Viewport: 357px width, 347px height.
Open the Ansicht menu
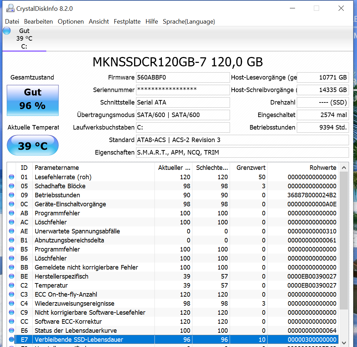point(99,22)
